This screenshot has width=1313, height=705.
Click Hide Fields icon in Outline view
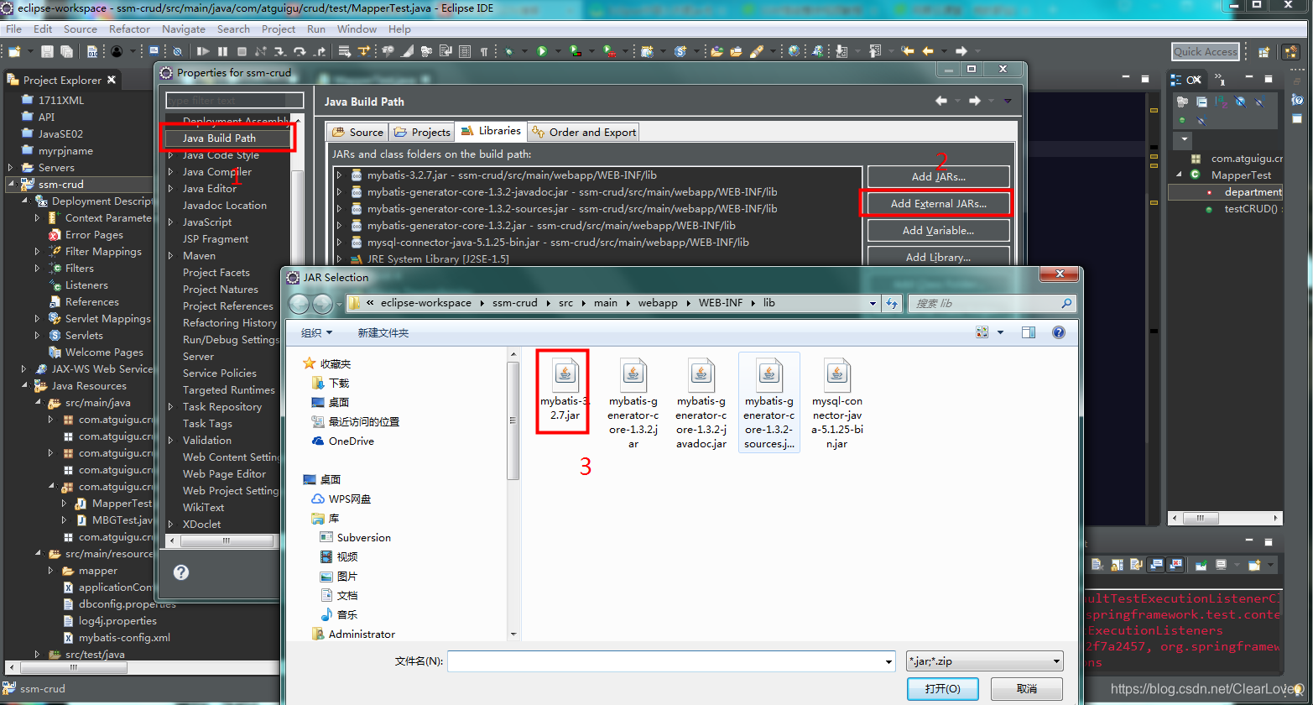[1241, 102]
